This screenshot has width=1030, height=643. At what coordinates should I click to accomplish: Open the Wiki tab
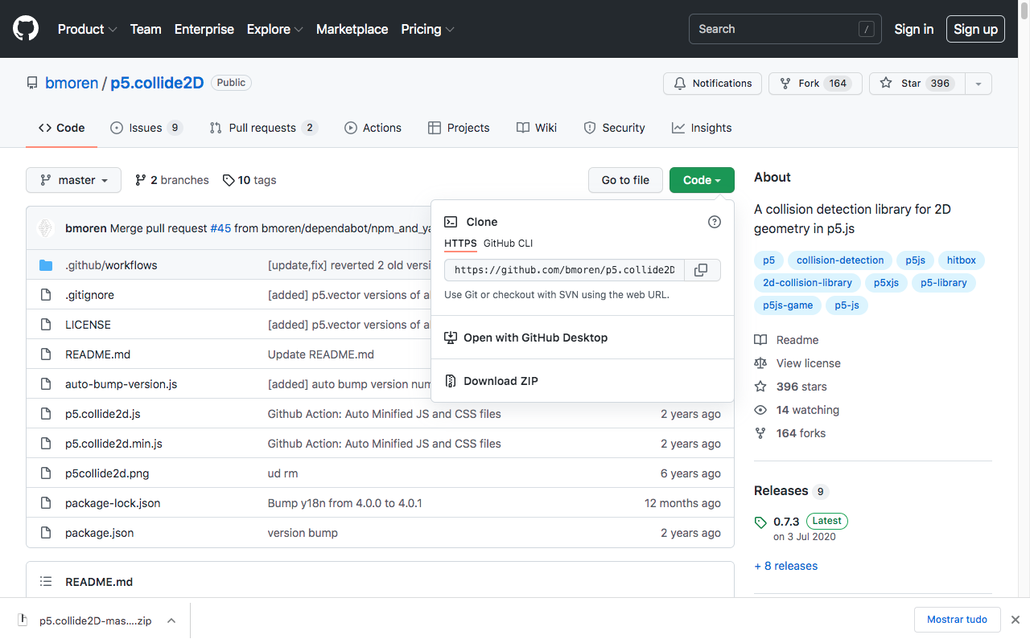click(x=537, y=128)
